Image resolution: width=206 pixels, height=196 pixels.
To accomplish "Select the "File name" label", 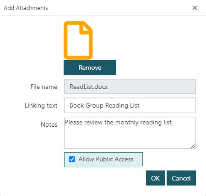I will pos(44,87).
